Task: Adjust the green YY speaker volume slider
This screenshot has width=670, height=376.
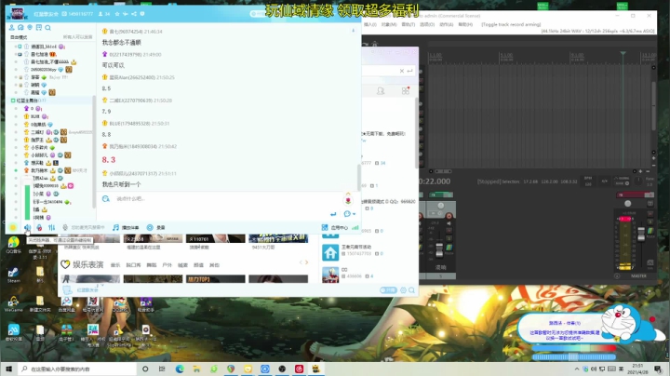Action: click(x=27, y=202)
